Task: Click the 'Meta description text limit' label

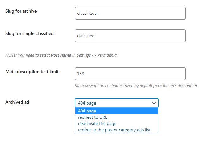Action: (32, 72)
